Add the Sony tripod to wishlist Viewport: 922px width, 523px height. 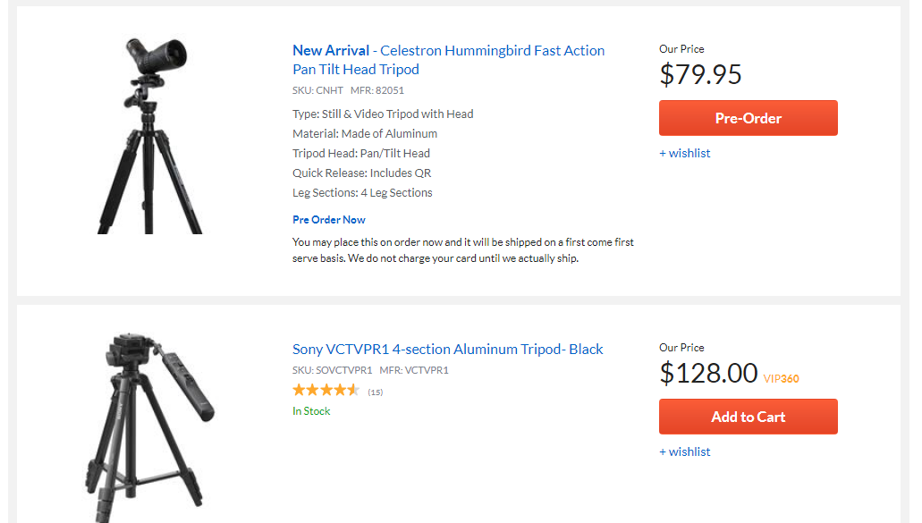pos(685,451)
